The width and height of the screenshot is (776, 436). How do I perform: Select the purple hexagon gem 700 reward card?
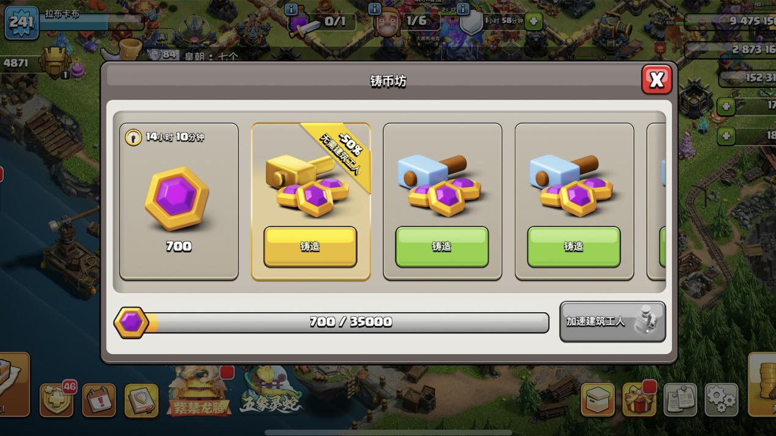point(179,202)
